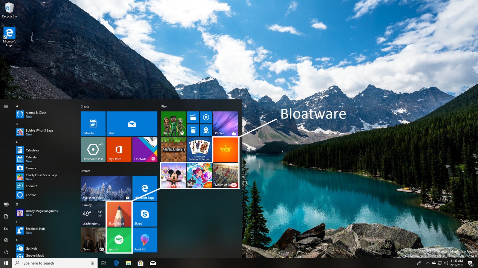Click the letter A section header

pos(17,106)
